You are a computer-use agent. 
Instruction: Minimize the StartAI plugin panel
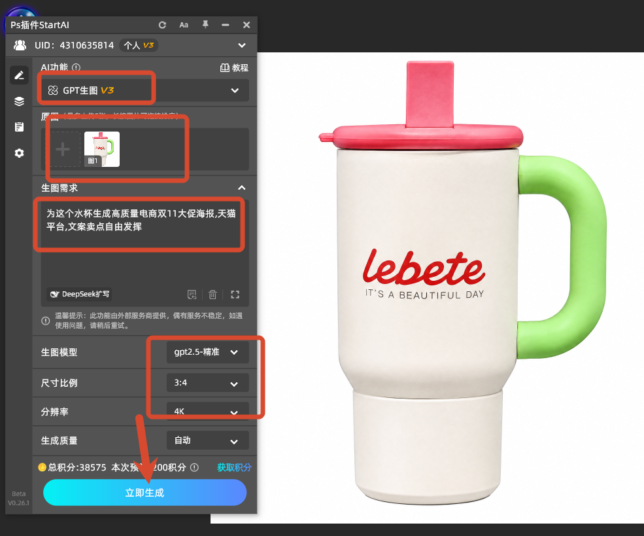226,25
